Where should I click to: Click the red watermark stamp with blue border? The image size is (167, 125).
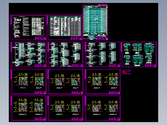click(126, 72)
